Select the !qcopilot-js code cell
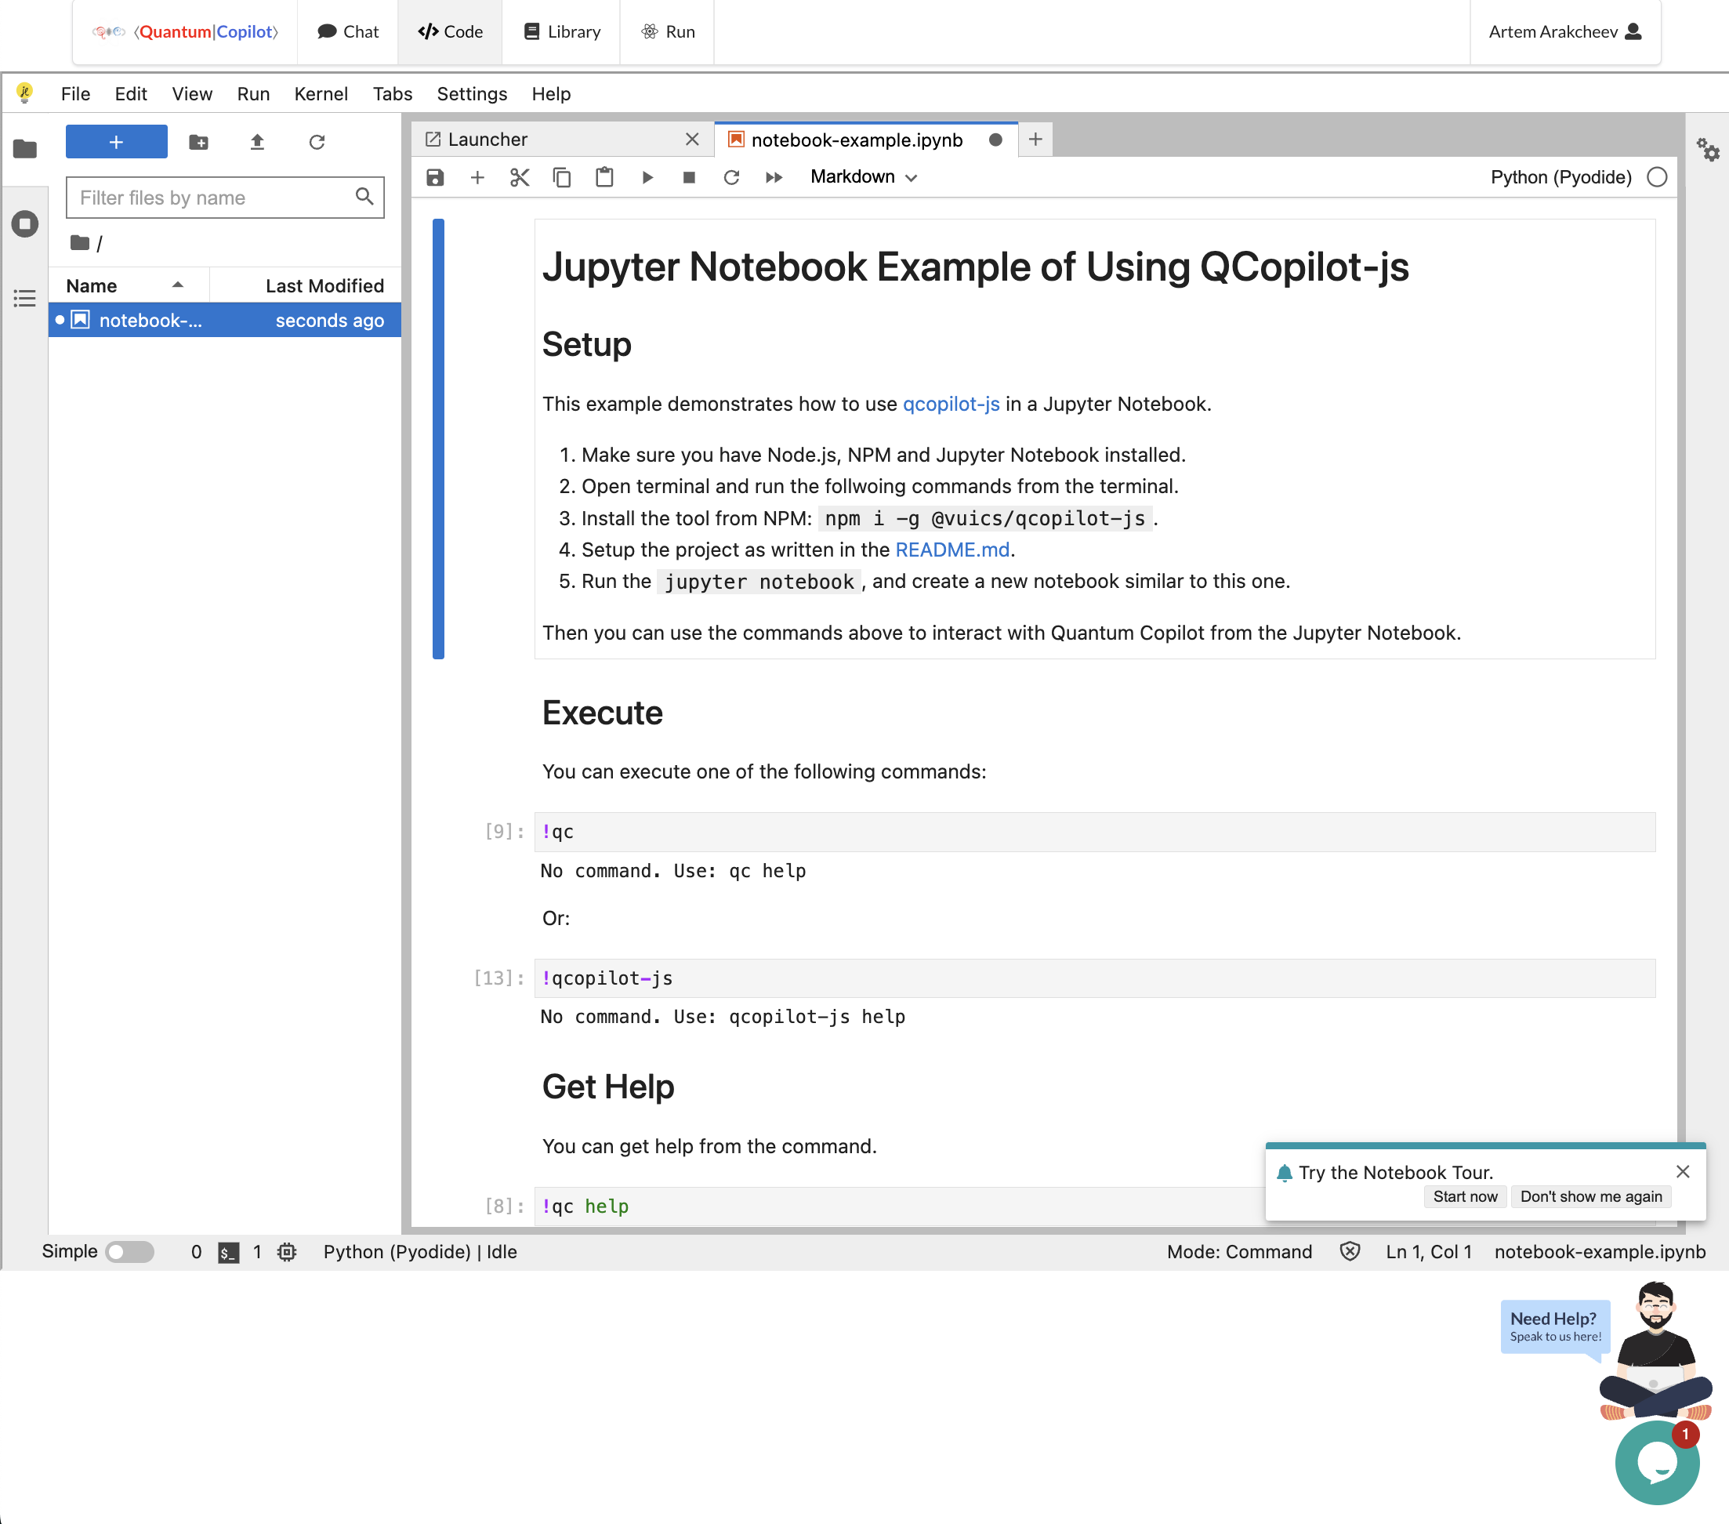Image resolution: width=1729 pixels, height=1524 pixels. [x=1095, y=978]
